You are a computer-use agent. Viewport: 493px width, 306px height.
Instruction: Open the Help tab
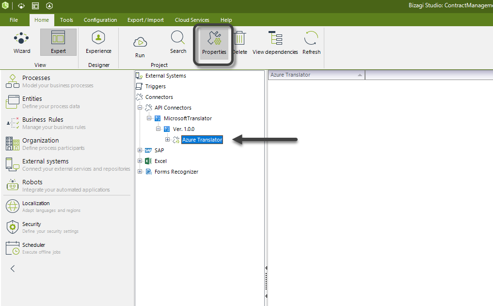(x=226, y=20)
